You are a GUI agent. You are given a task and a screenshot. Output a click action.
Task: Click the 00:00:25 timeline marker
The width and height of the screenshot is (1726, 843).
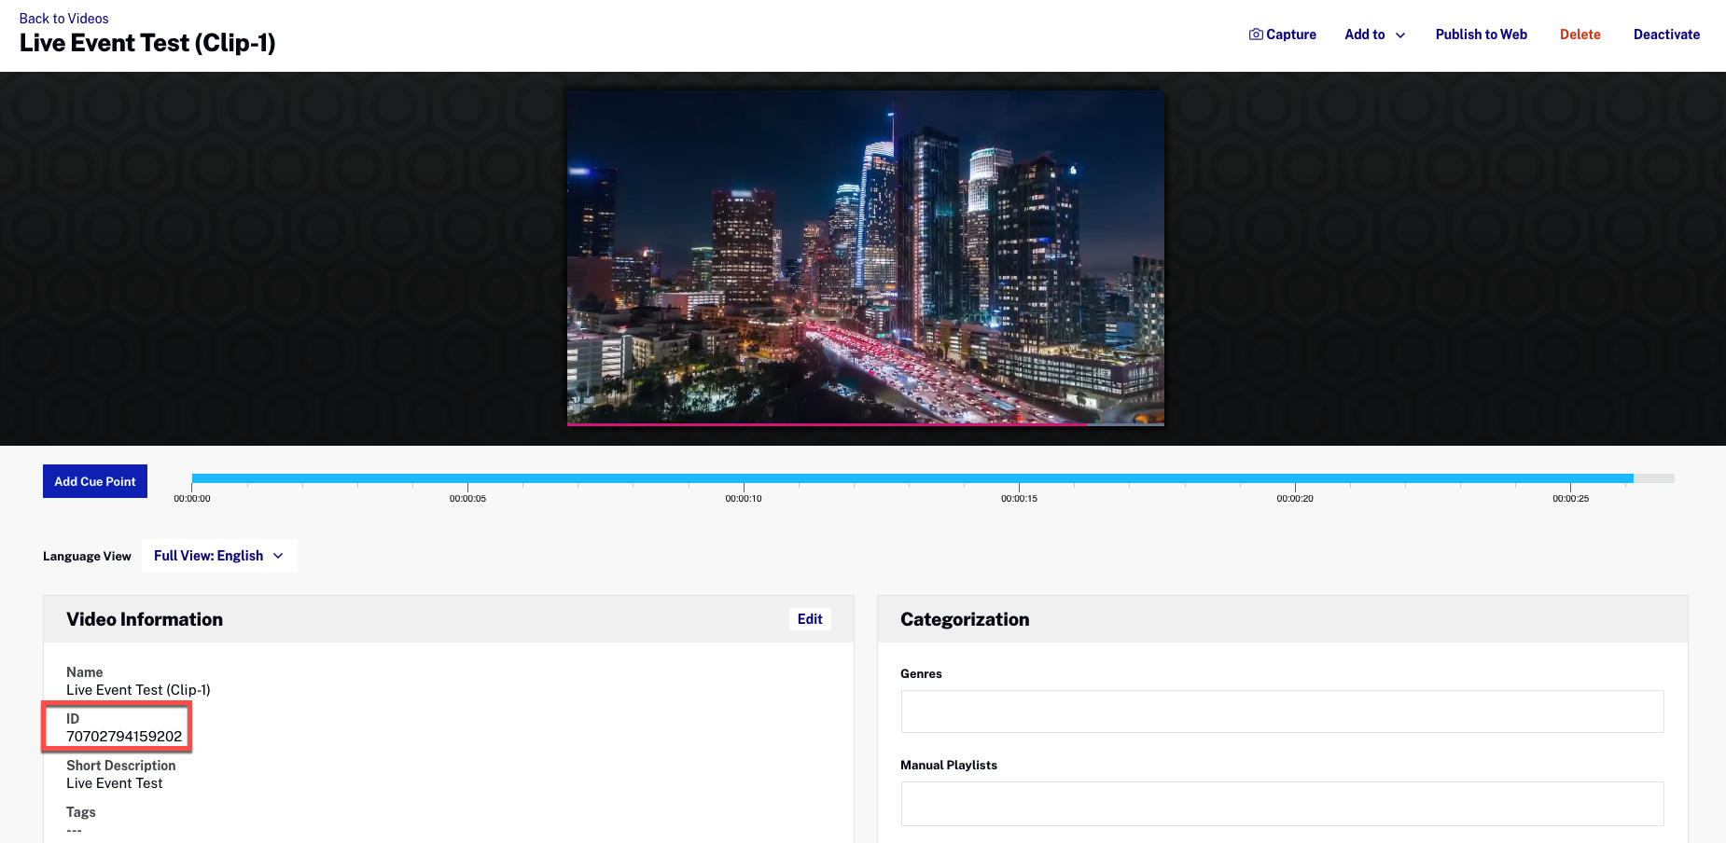[x=1570, y=499]
